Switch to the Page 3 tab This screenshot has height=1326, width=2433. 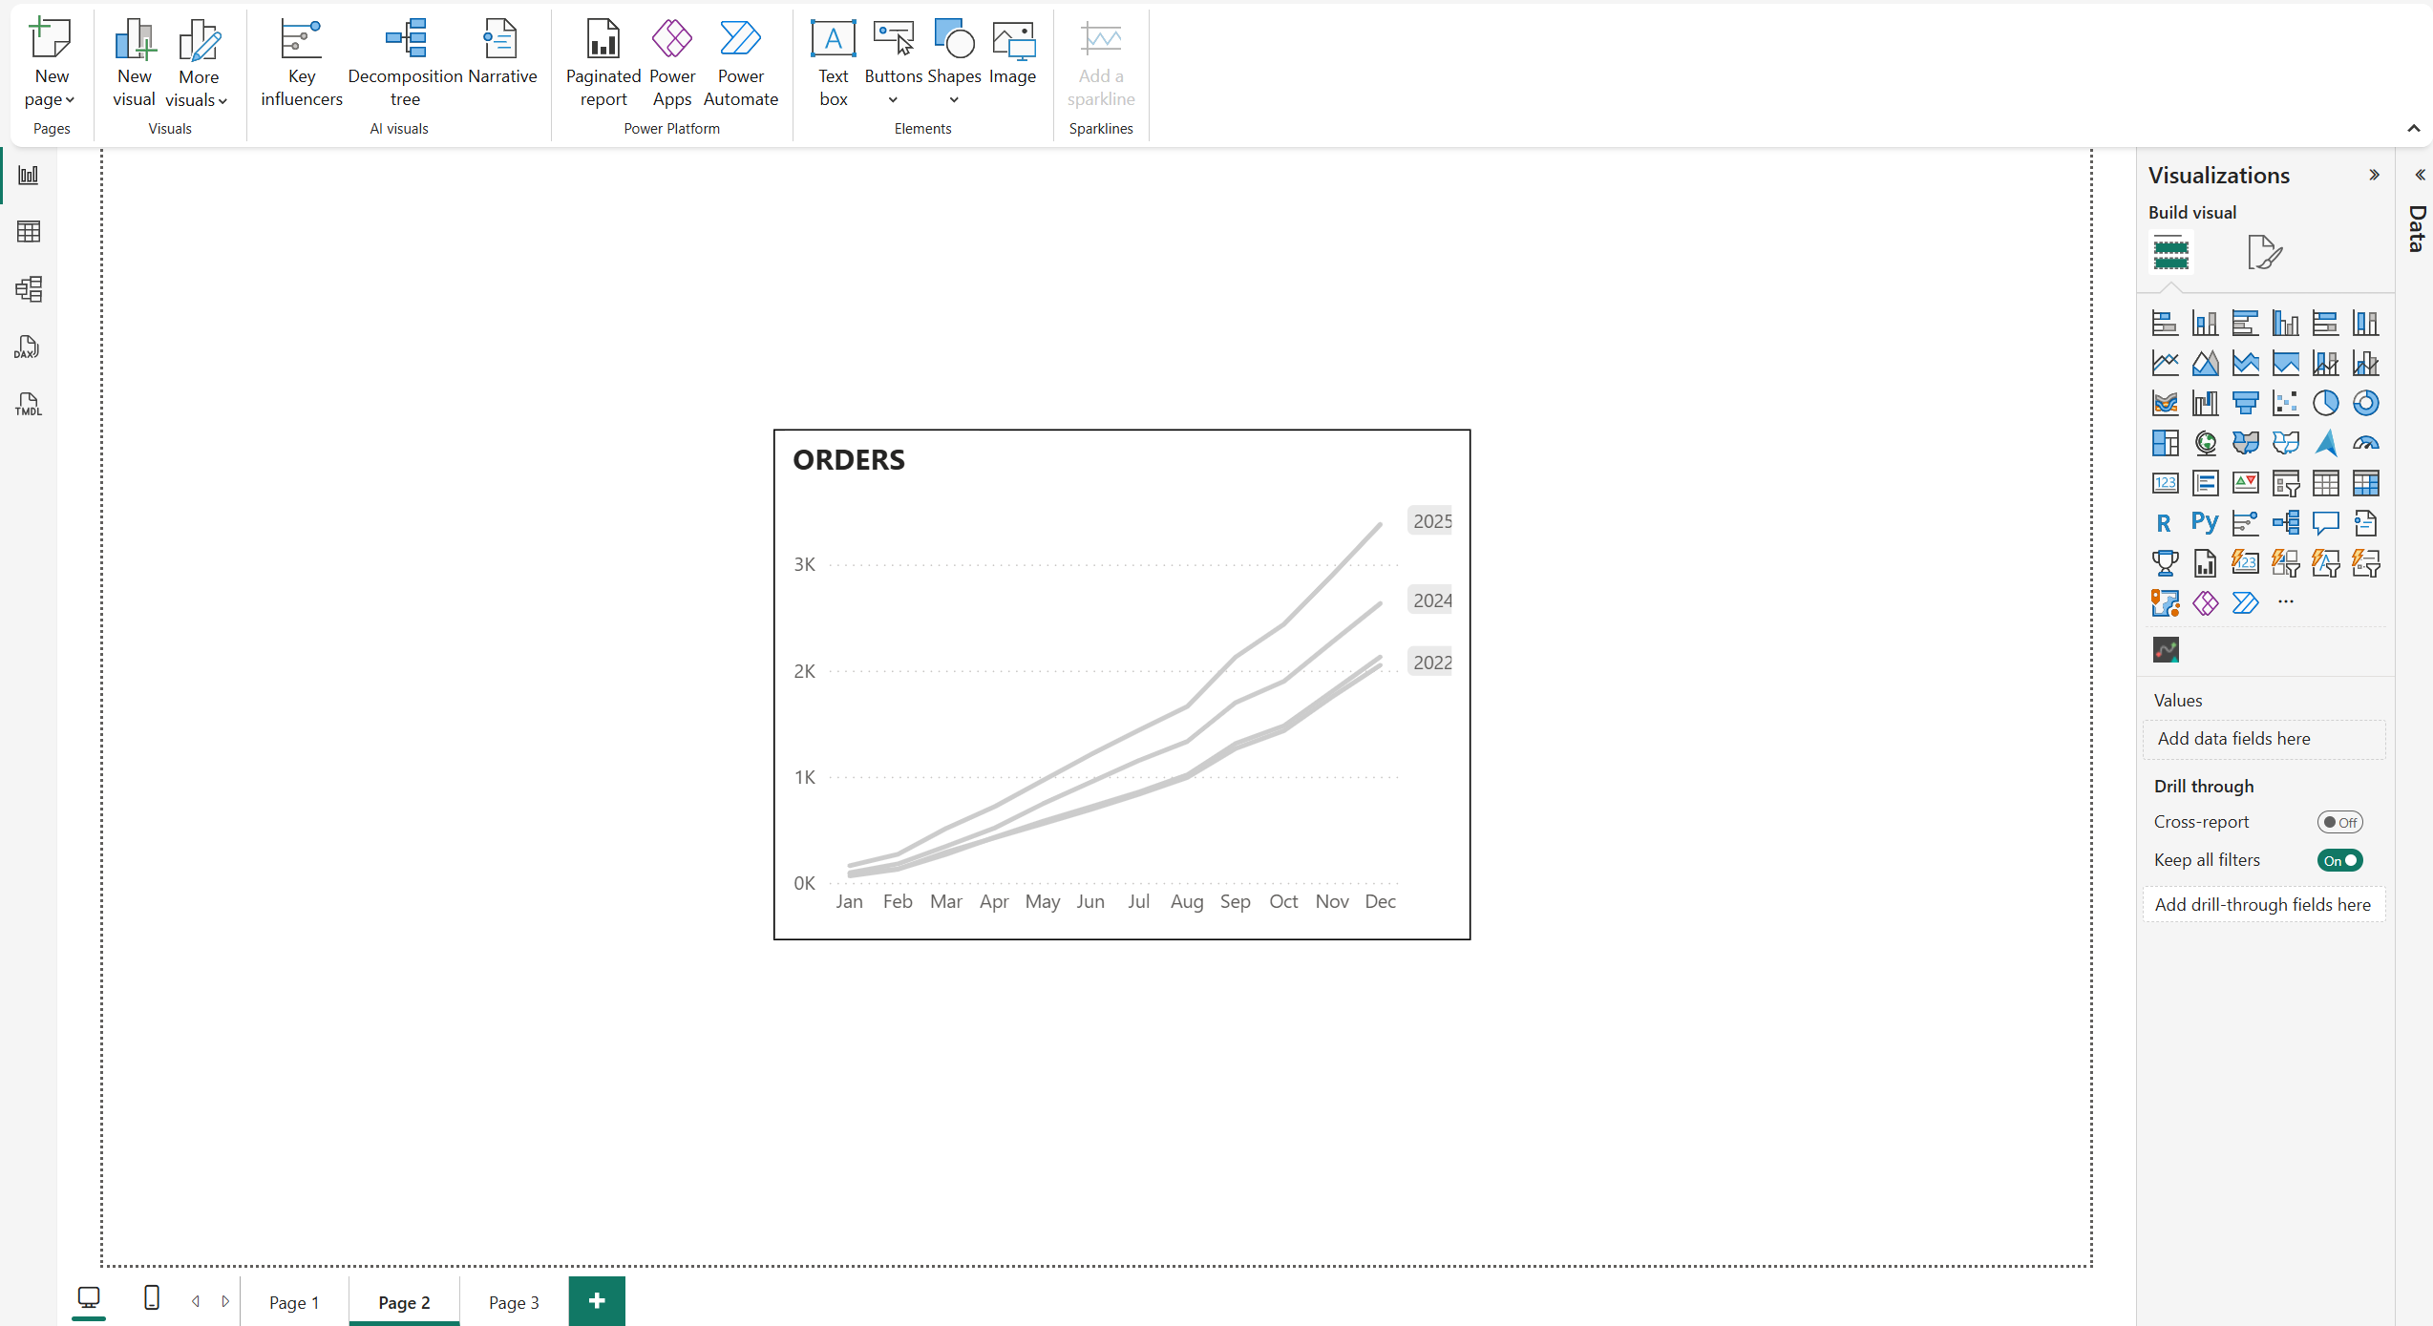(x=514, y=1302)
